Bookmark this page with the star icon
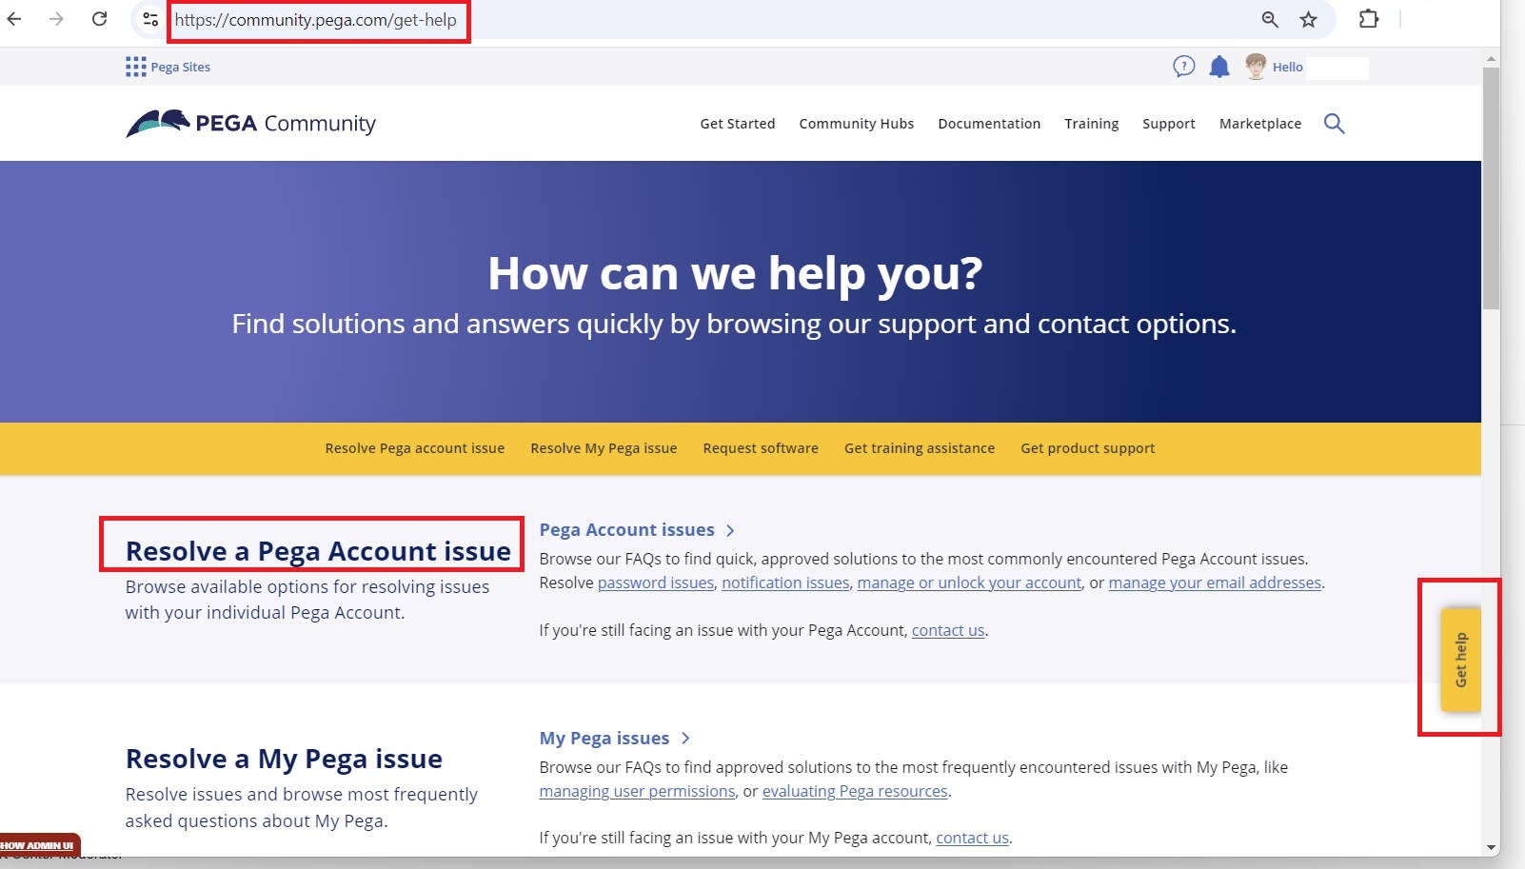Screen dimensions: 1525x869 pyautogui.click(x=1309, y=19)
